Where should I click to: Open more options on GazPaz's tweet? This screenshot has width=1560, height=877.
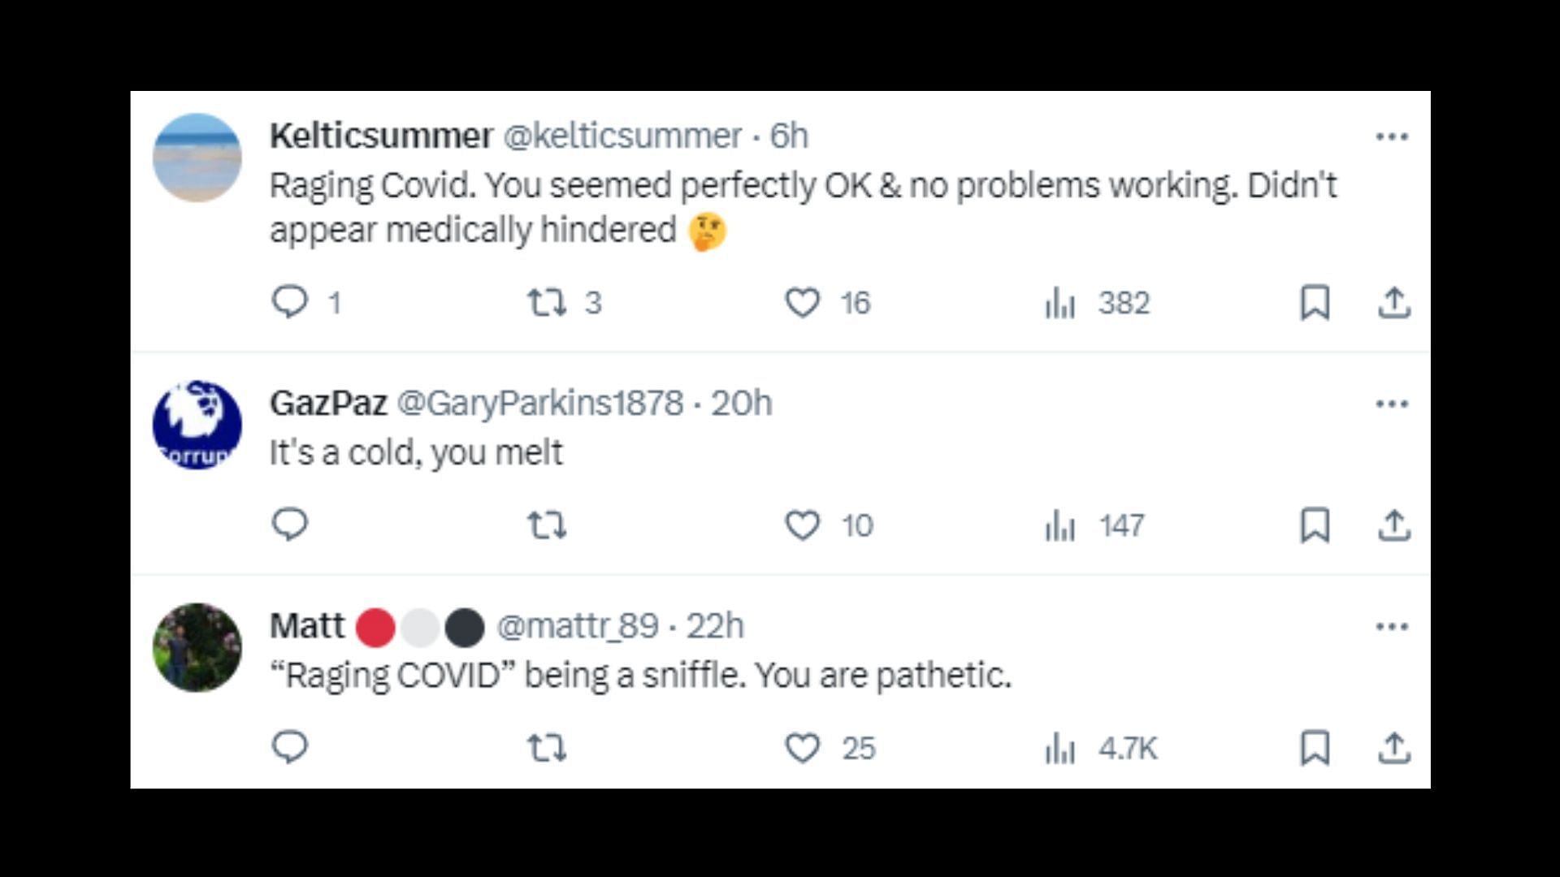point(1392,404)
